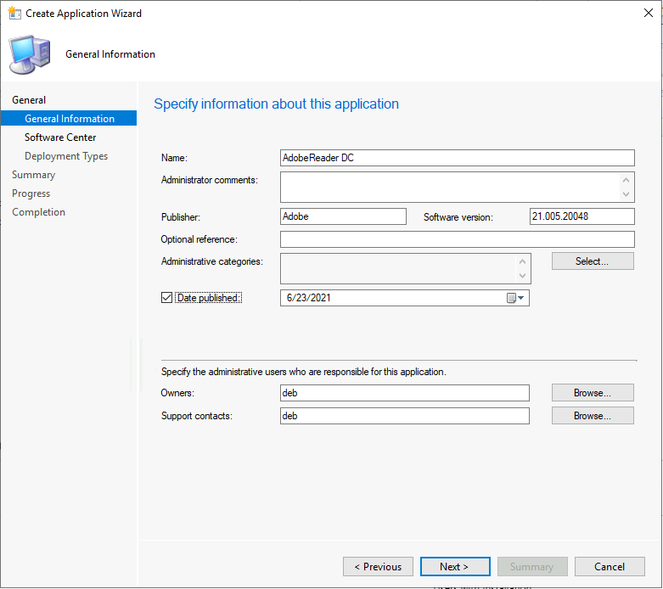Select the General step heading
The height and width of the screenshot is (589, 663).
29,100
